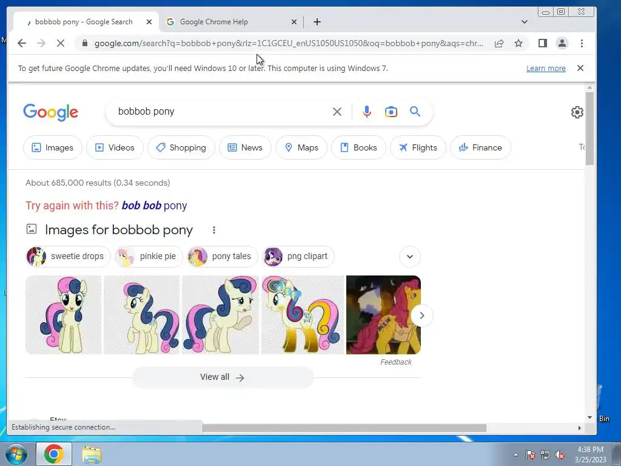This screenshot has height=466, width=621.
Task: Search by image with camera icon
Action: pos(391,112)
